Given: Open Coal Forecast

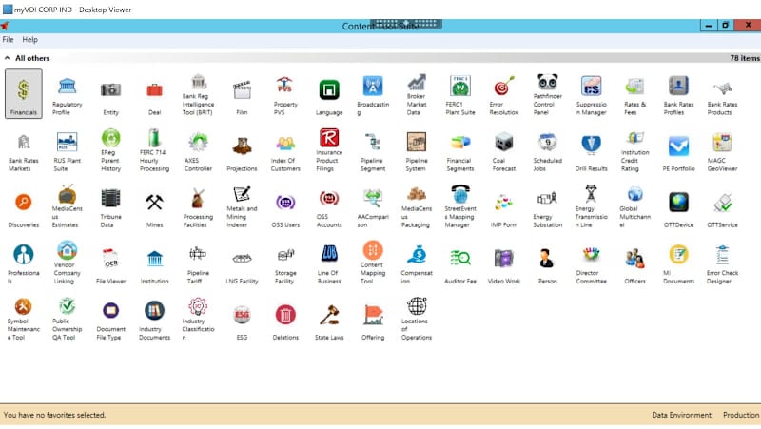Looking at the screenshot, I should pos(504,152).
